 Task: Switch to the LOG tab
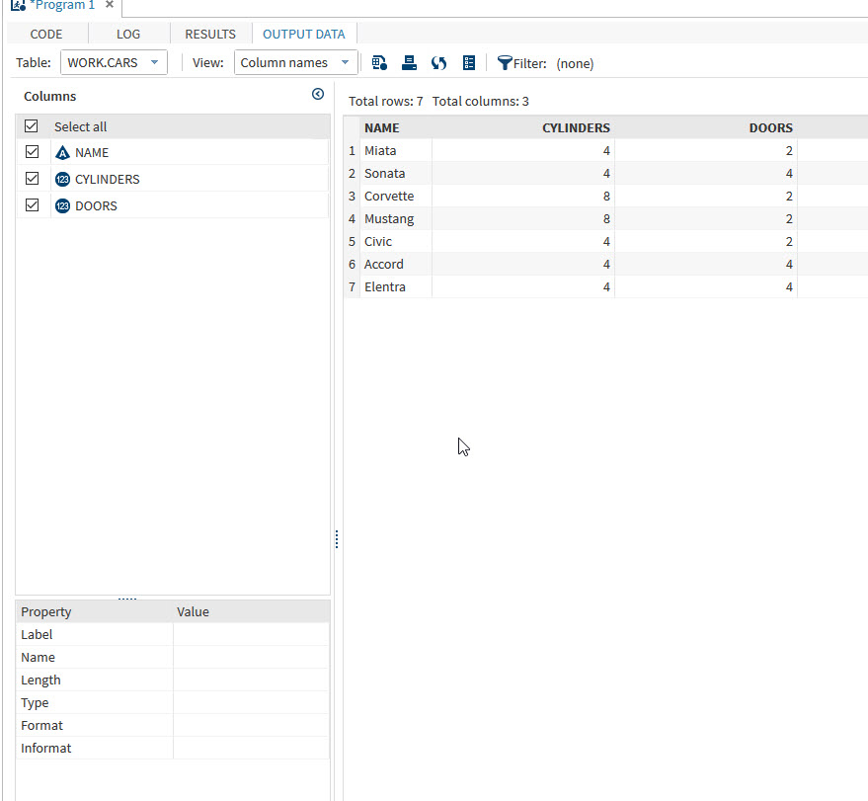click(127, 33)
